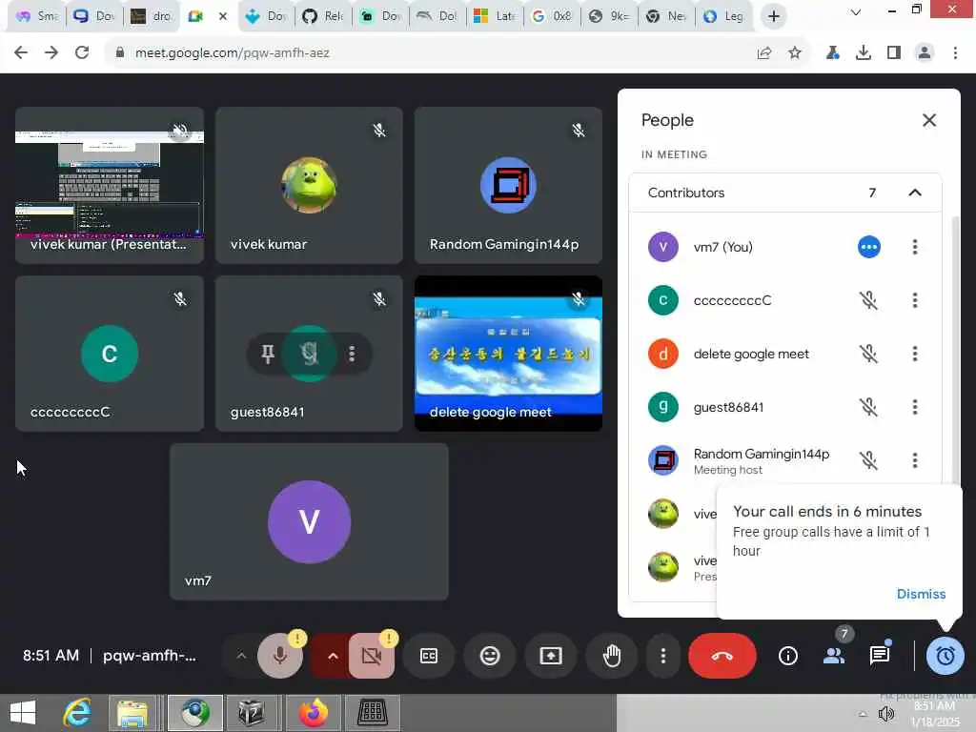The height and width of the screenshot is (732, 976).
Task: Select vivek kumar presentation tile
Action: point(110,185)
